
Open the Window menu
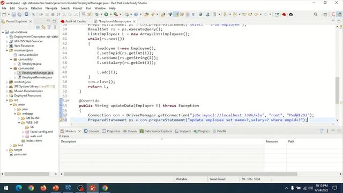point(100,8)
